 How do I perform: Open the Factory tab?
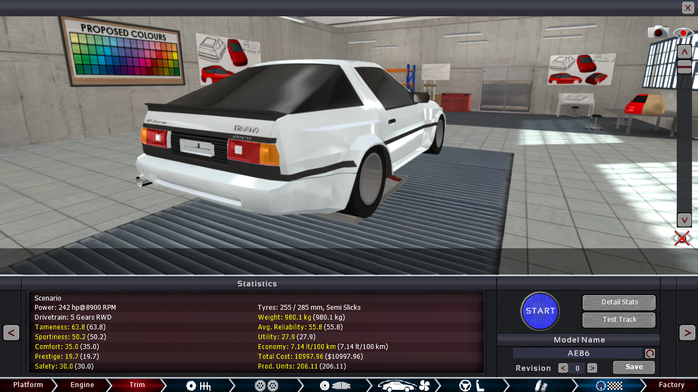pos(671,385)
